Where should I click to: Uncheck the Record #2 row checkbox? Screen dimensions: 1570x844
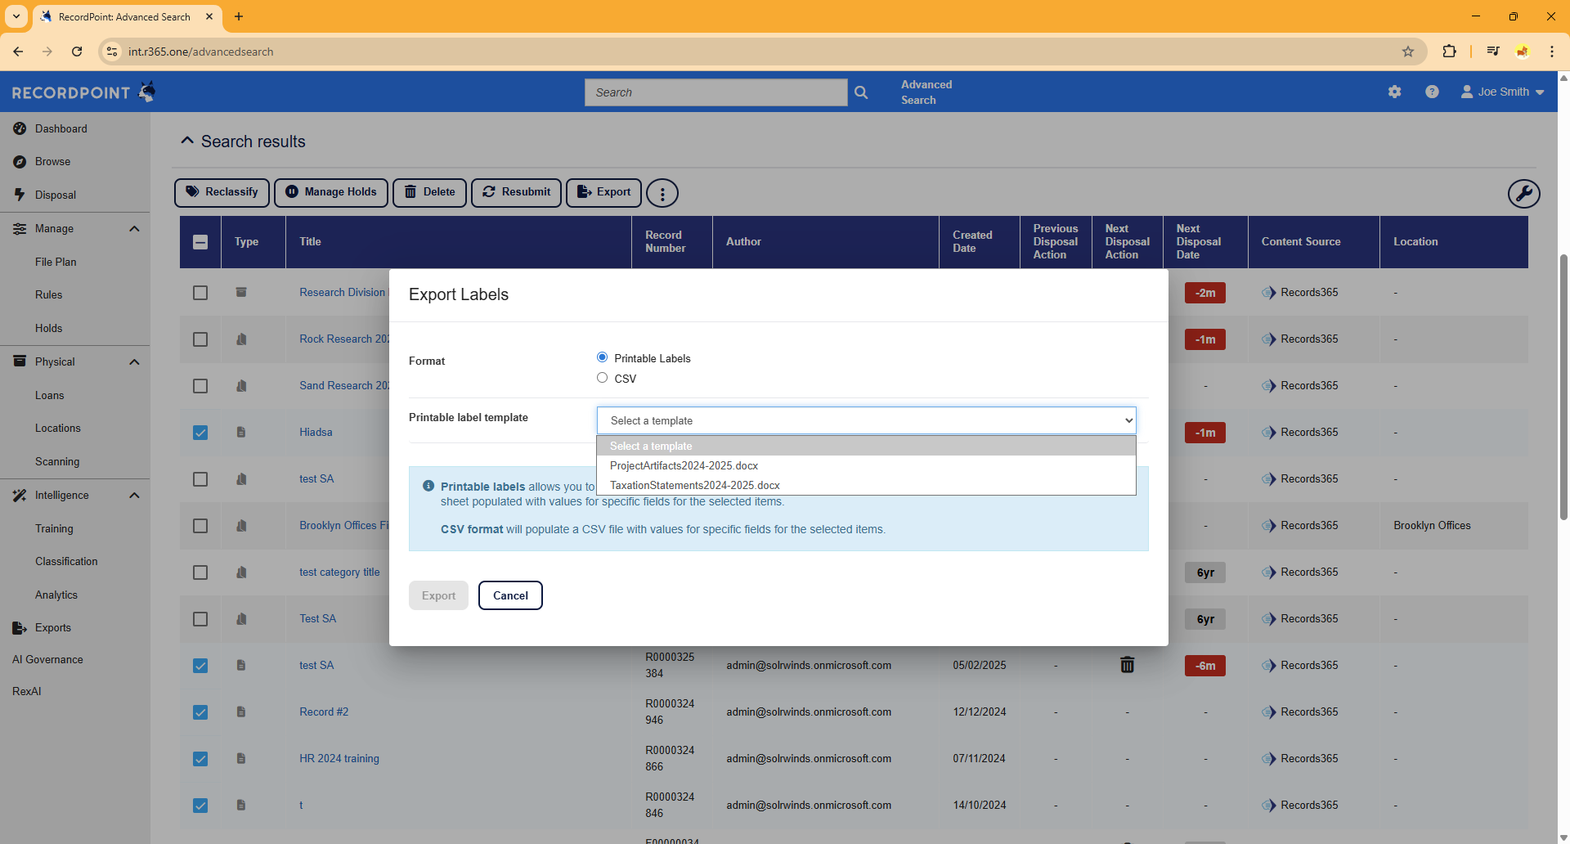(x=200, y=712)
